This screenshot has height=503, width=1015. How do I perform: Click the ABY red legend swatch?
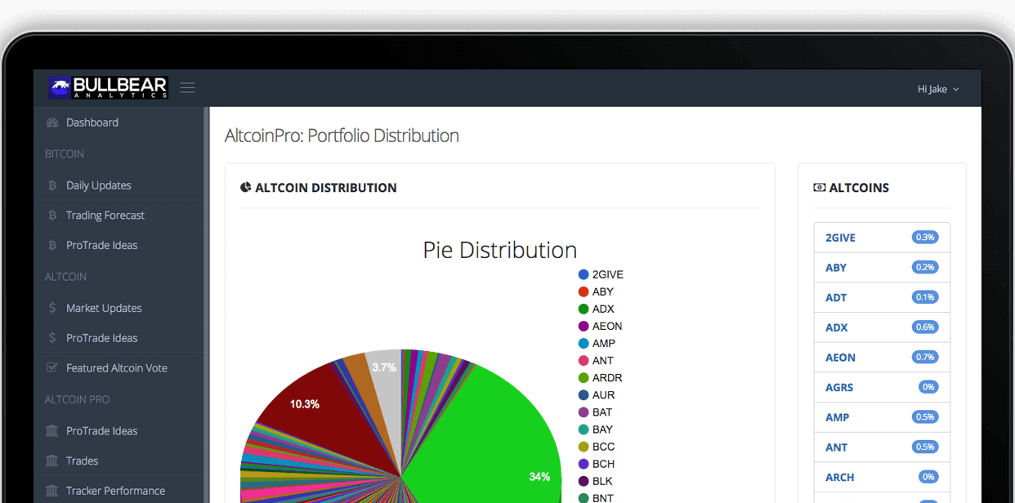point(584,292)
